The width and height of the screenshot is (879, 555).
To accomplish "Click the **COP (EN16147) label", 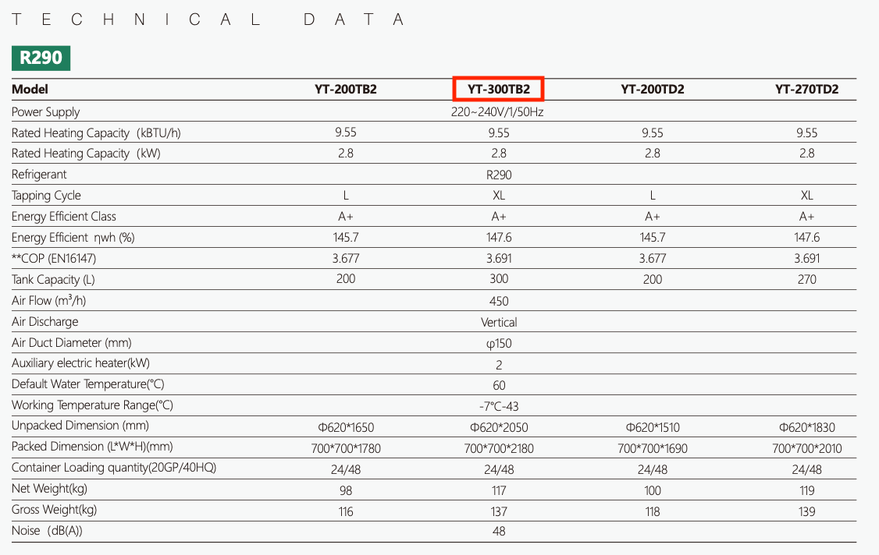I will 54,258.
